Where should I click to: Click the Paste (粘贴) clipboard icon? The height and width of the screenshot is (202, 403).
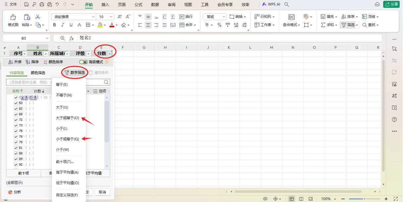(27, 17)
